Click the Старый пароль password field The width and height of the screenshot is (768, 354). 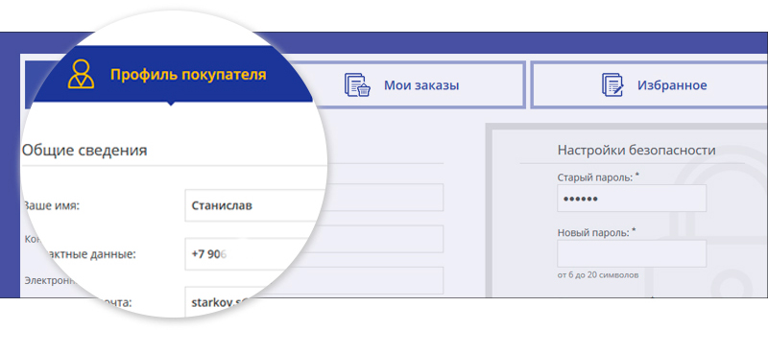point(632,199)
